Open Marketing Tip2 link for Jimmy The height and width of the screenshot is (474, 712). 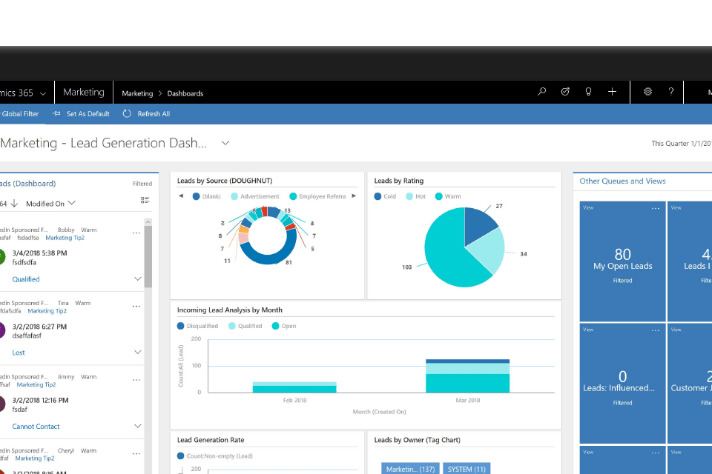(x=36, y=384)
